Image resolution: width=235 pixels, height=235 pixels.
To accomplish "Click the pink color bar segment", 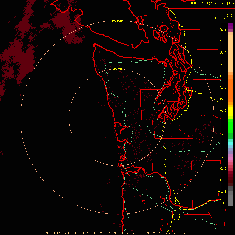I will [231, 158].
